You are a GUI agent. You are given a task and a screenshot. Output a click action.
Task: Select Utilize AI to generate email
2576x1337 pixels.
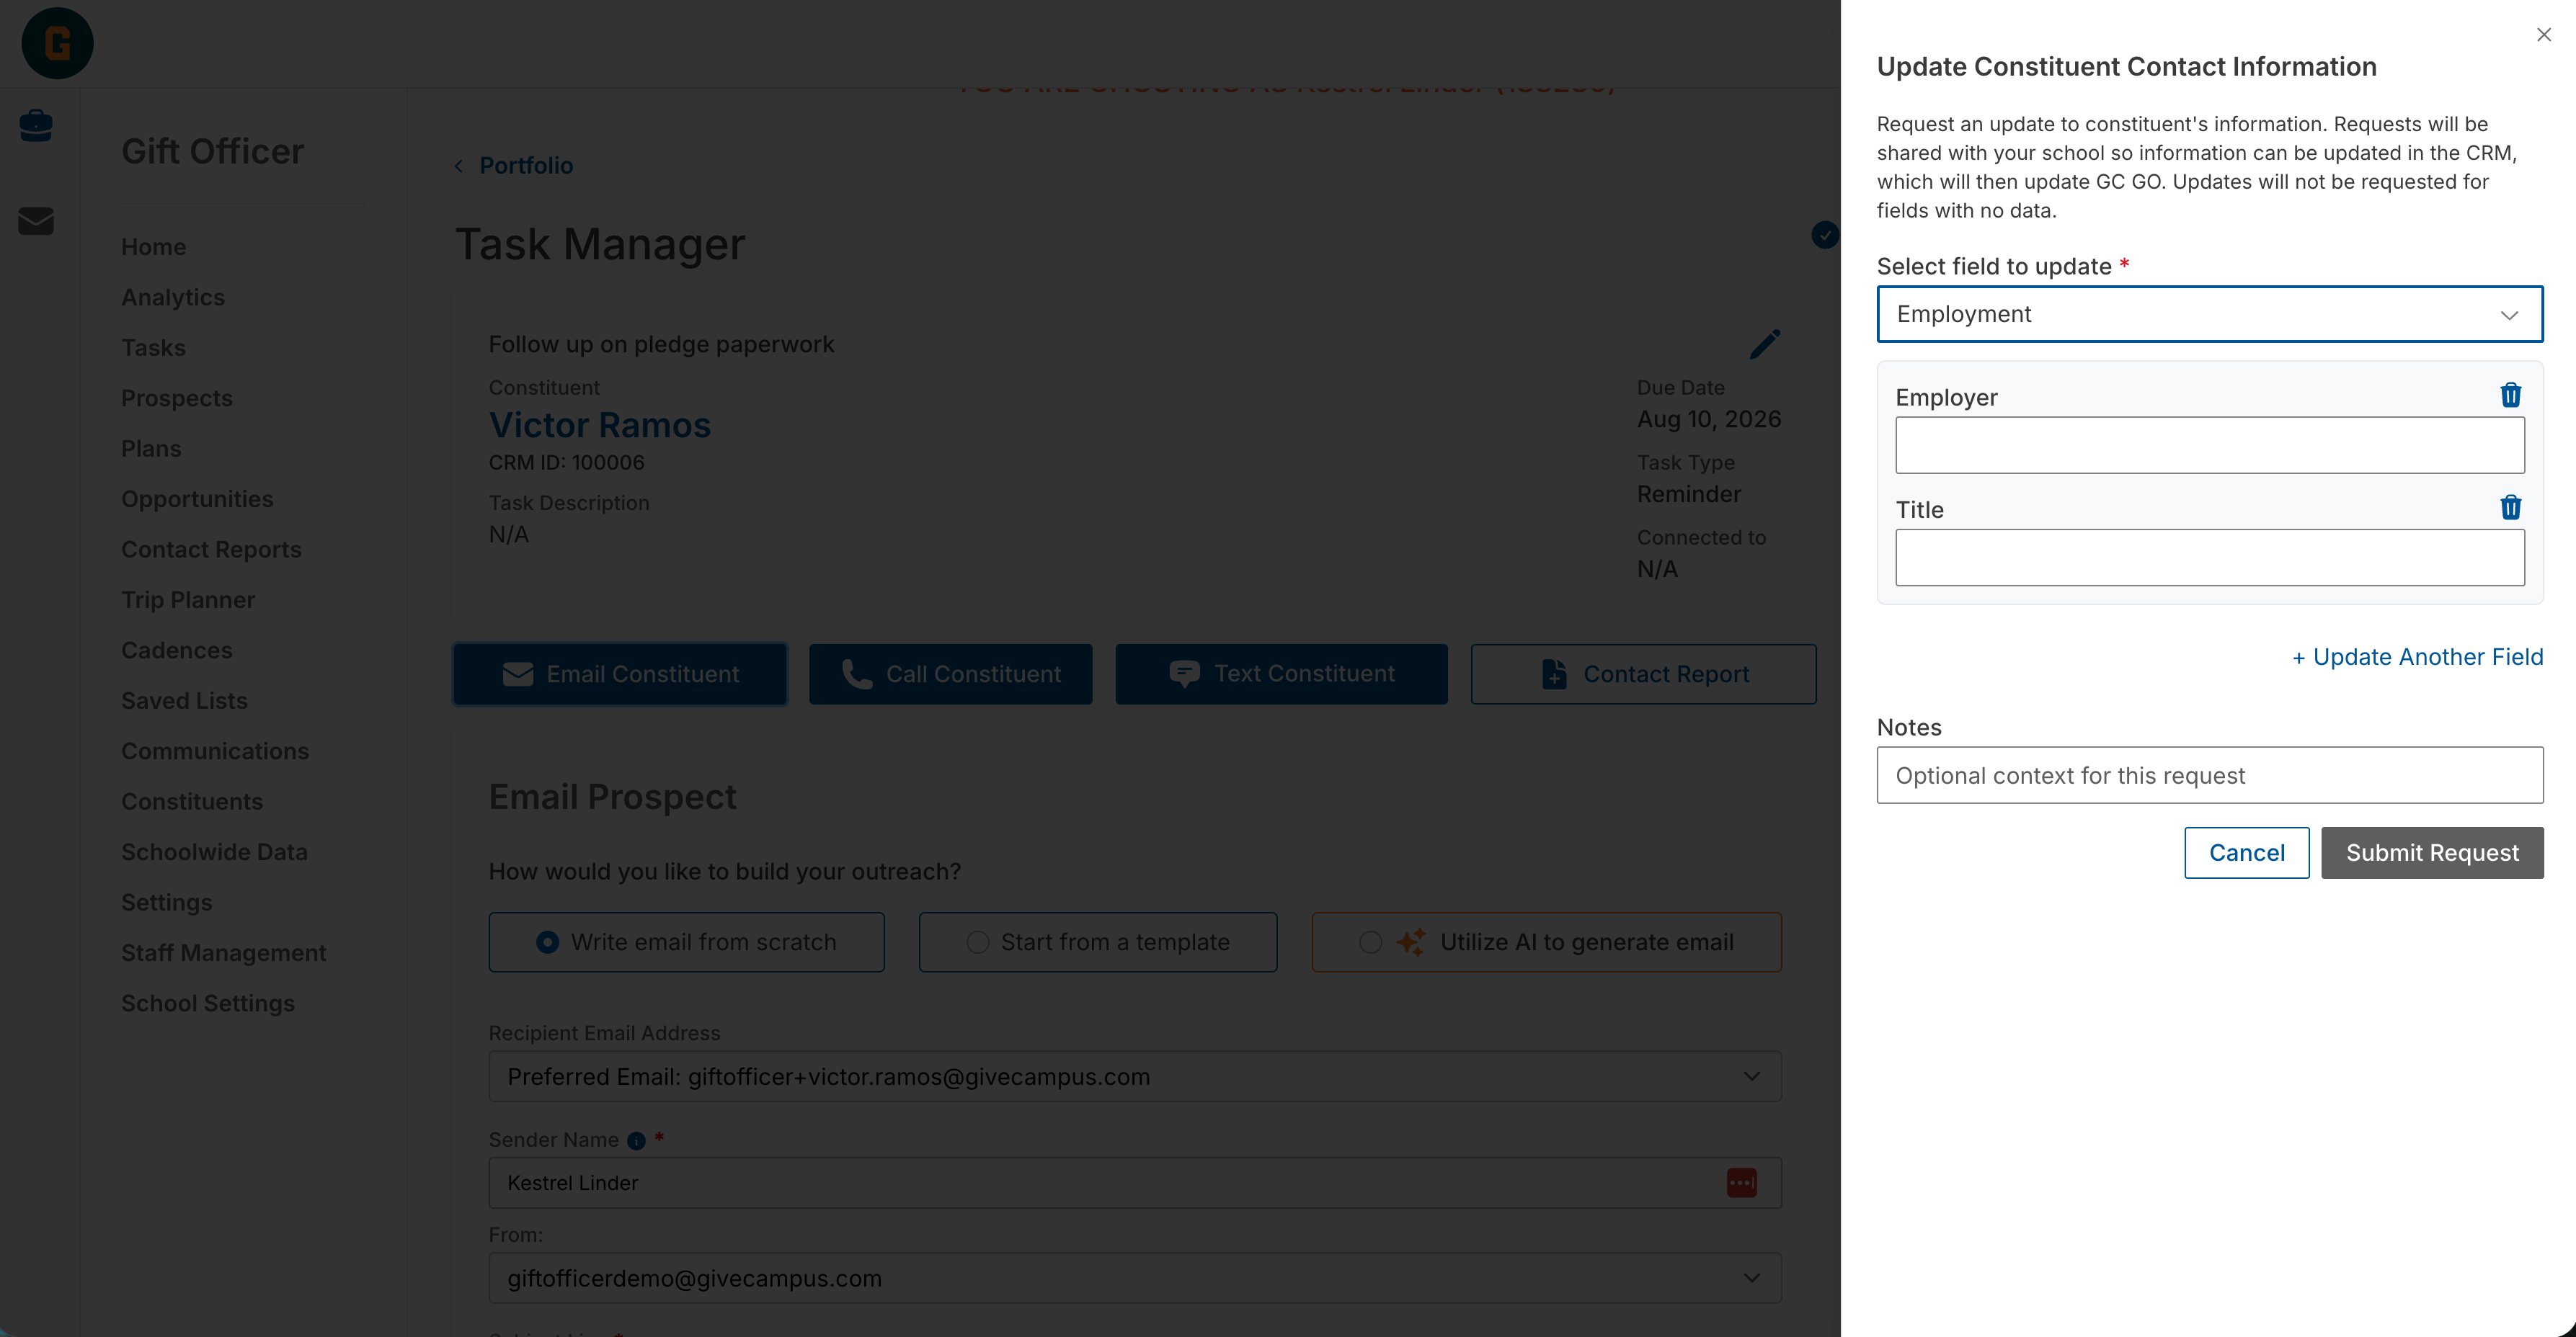[x=1546, y=942]
